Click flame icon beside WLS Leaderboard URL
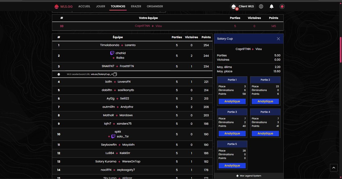Screen dimensions: 342x179 (59, 74)
